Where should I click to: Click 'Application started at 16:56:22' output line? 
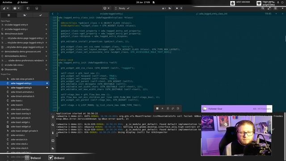[77, 113]
